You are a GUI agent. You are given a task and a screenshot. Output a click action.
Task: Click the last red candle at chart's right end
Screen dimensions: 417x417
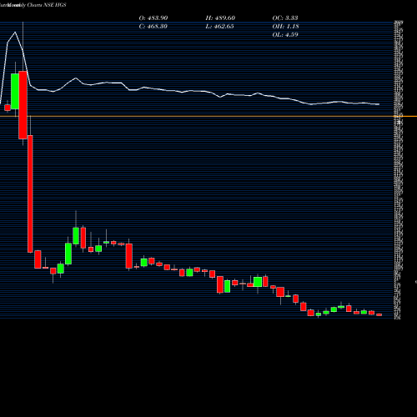click(379, 314)
